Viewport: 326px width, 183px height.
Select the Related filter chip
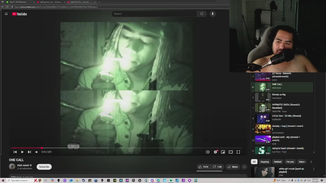(x=278, y=162)
